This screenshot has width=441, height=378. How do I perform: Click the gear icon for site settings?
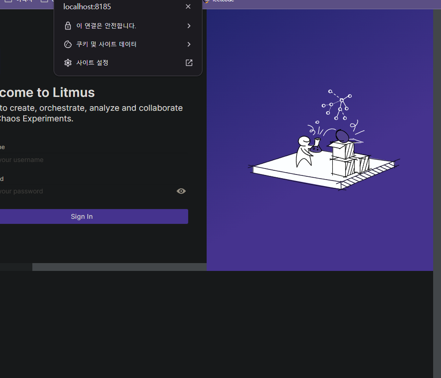pyautogui.click(x=68, y=63)
